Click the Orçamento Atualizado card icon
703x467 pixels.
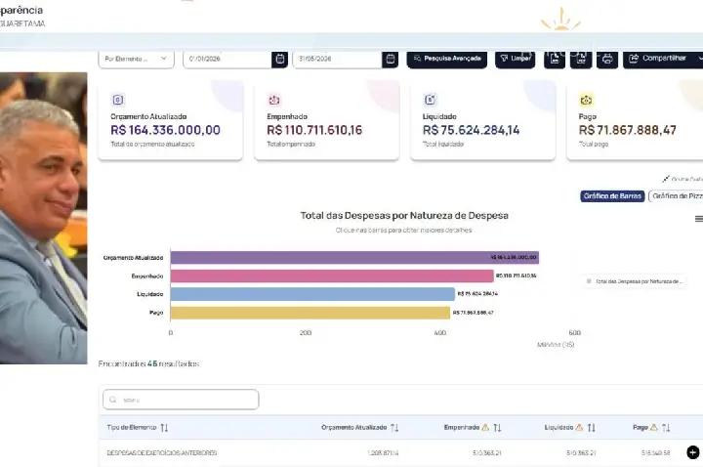[118, 100]
